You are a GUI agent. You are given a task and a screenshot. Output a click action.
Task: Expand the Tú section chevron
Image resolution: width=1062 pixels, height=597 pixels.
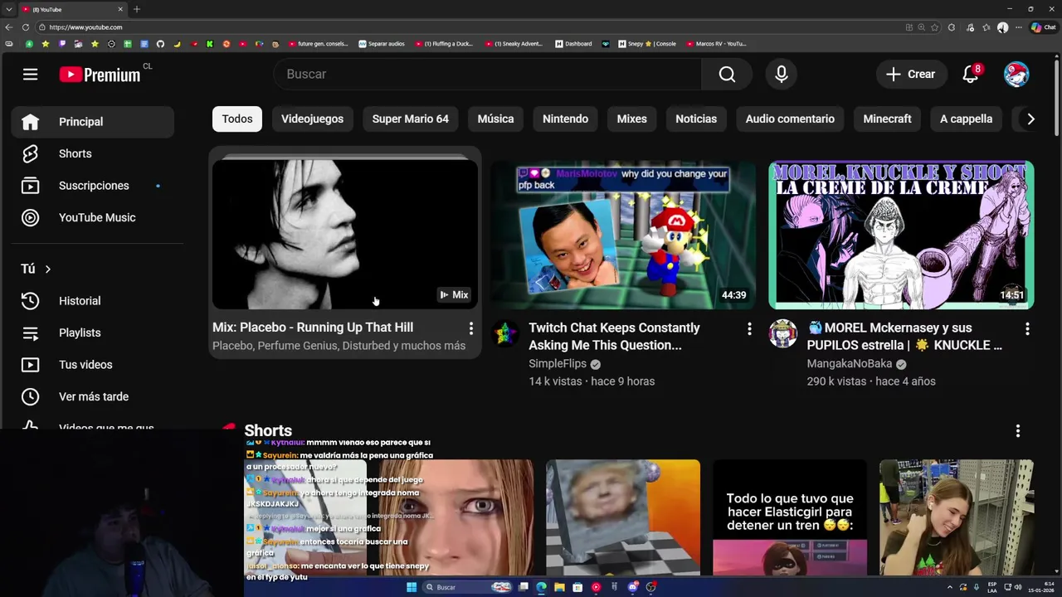point(47,269)
